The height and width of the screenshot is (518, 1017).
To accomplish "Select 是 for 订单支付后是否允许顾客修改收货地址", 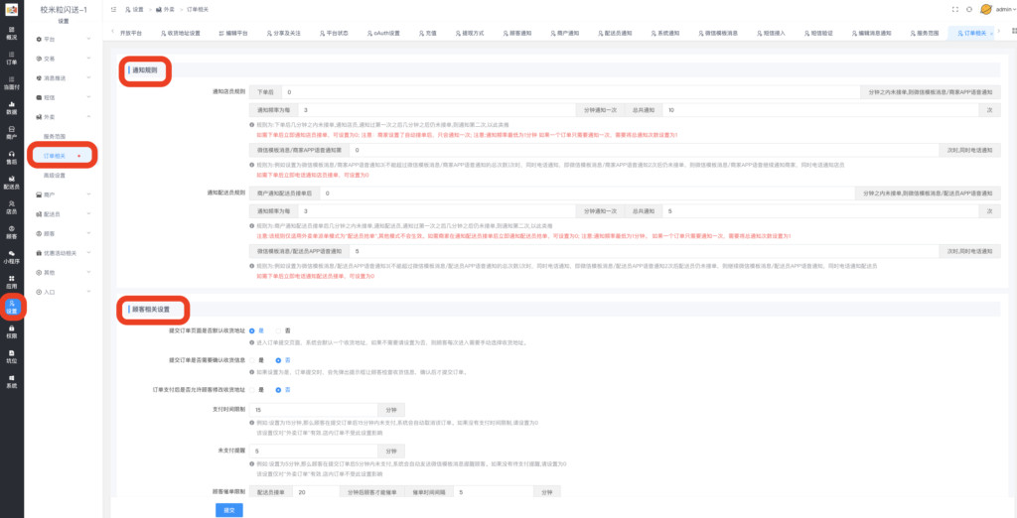I will click(251, 389).
